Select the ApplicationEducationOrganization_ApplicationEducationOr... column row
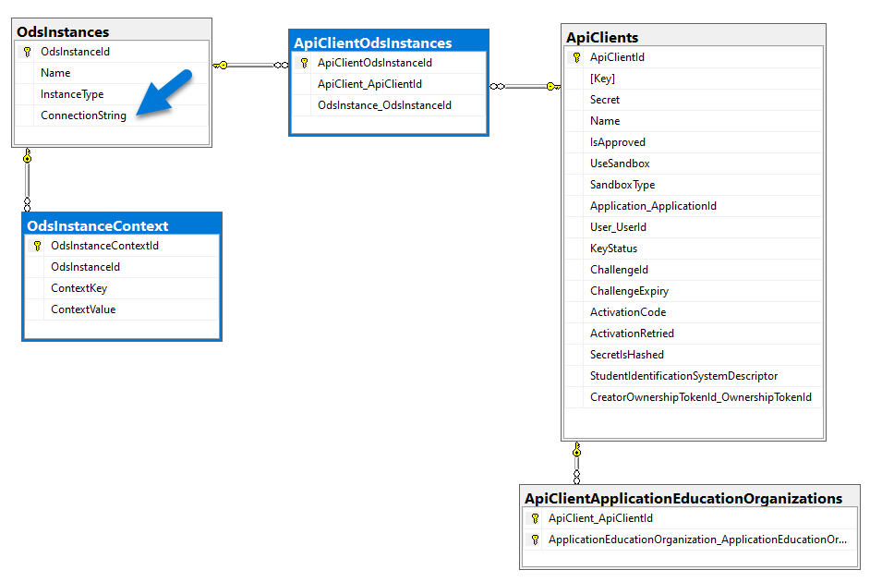Viewport: 882px width, 582px height. click(690, 540)
